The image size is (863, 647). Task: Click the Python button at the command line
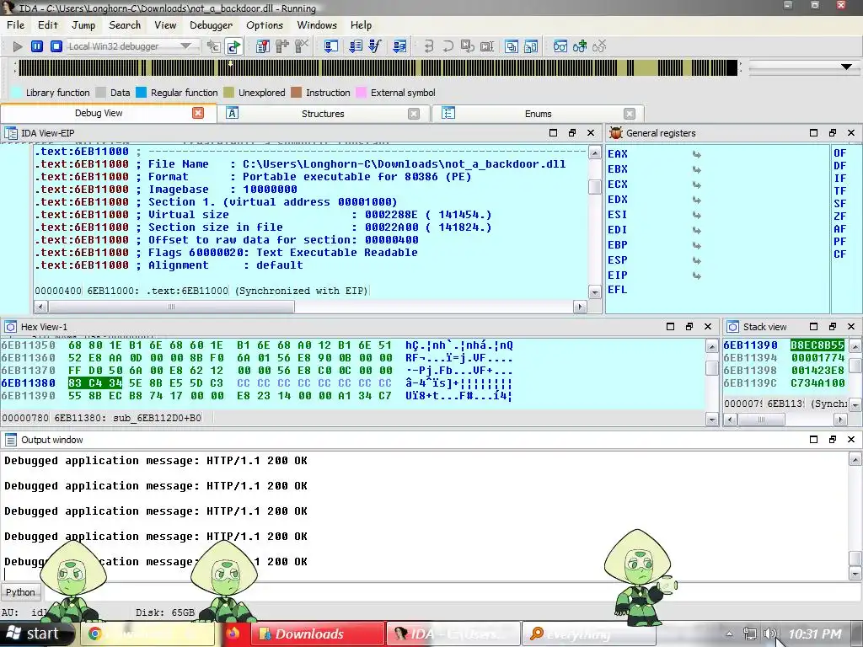click(x=20, y=592)
